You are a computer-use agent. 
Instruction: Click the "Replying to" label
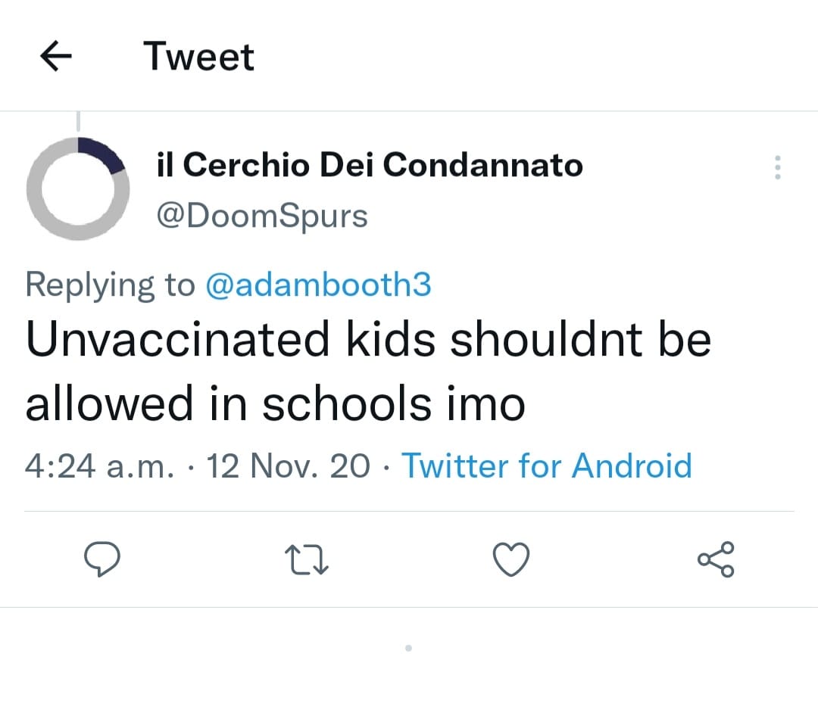click(x=110, y=284)
